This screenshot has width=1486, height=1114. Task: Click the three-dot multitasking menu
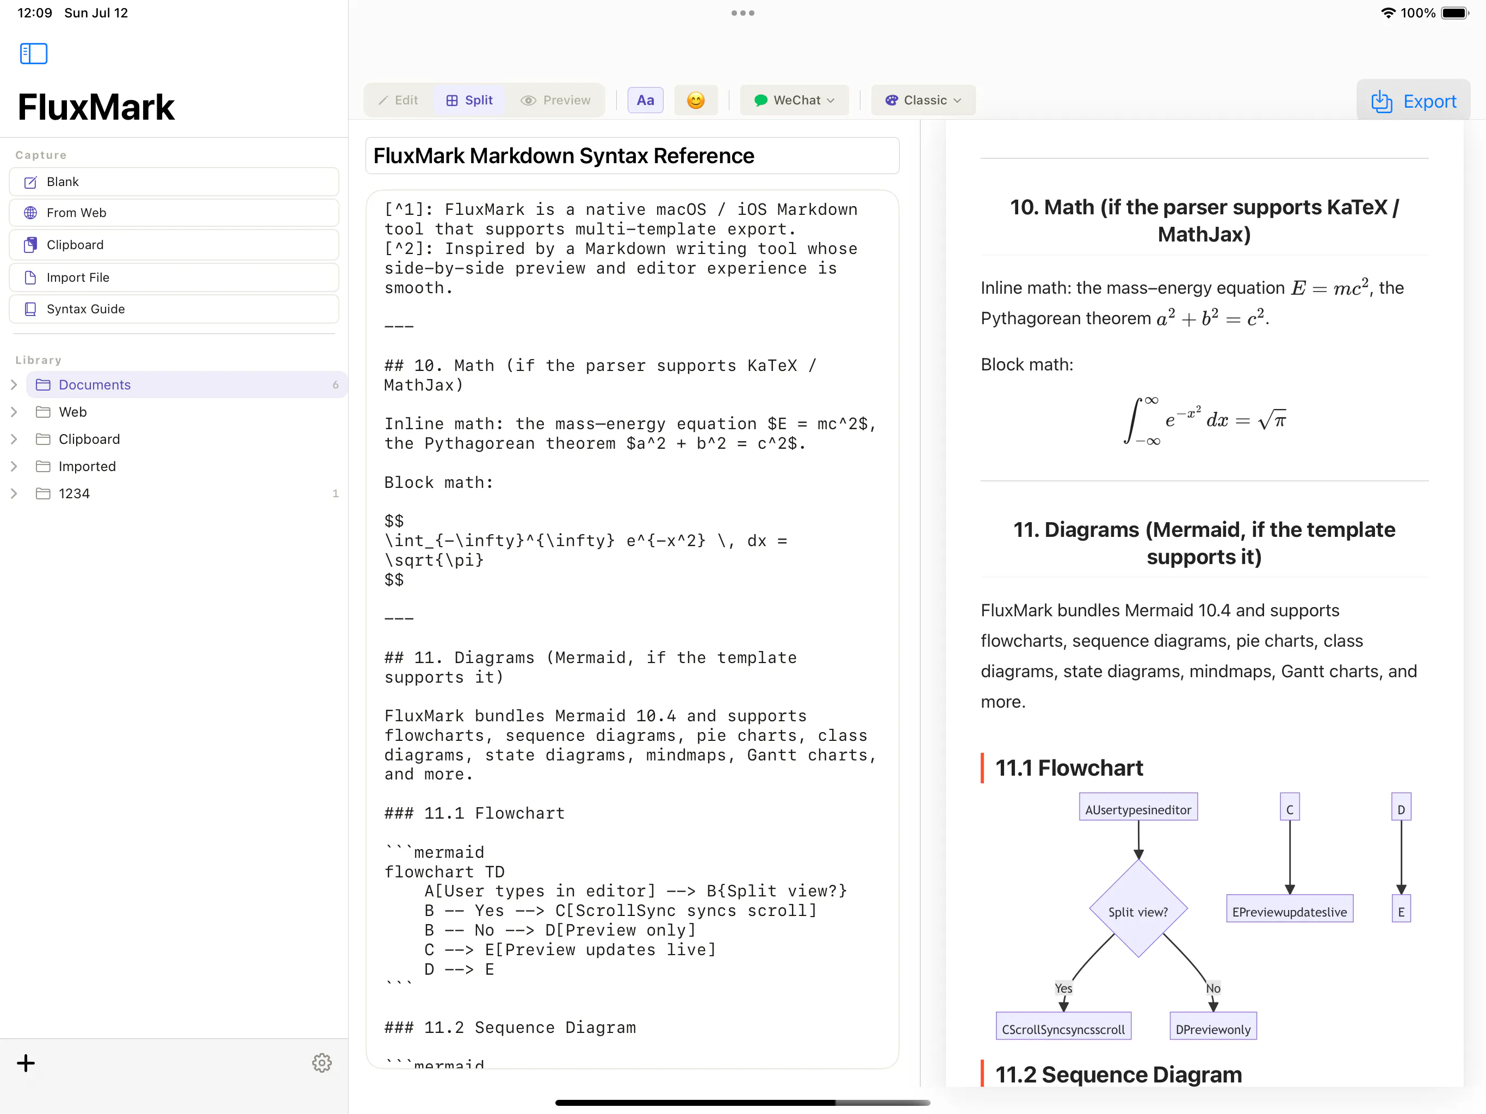pyautogui.click(x=742, y=13)
